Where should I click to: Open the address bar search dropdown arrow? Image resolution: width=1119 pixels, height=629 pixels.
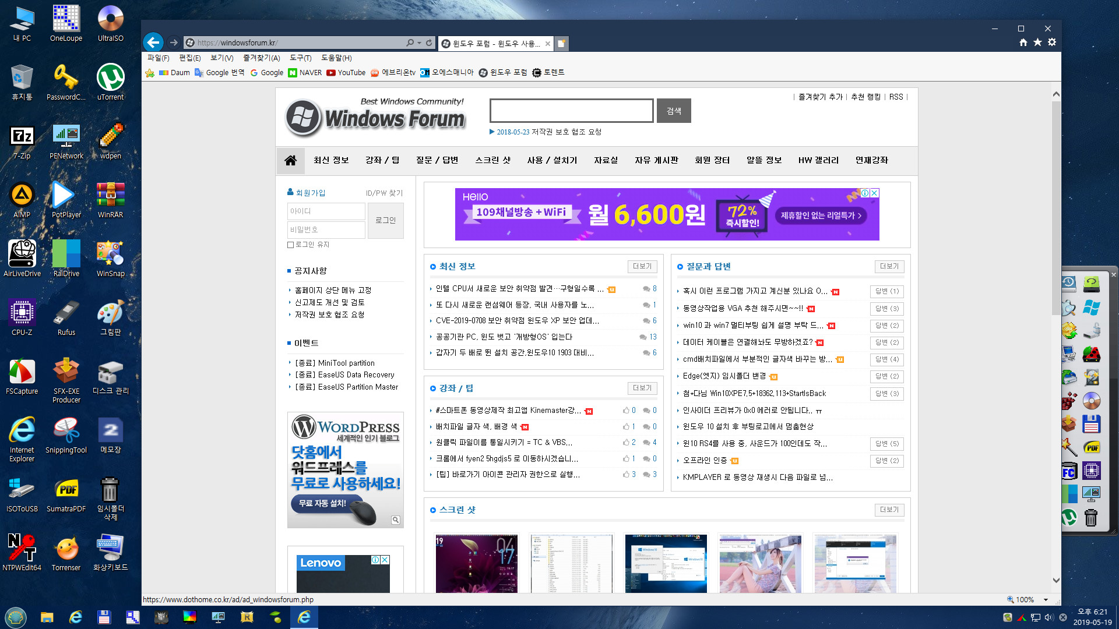tap(419, 43)
